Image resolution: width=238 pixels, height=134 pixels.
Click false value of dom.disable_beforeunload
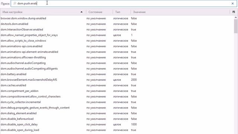[134, 119]
